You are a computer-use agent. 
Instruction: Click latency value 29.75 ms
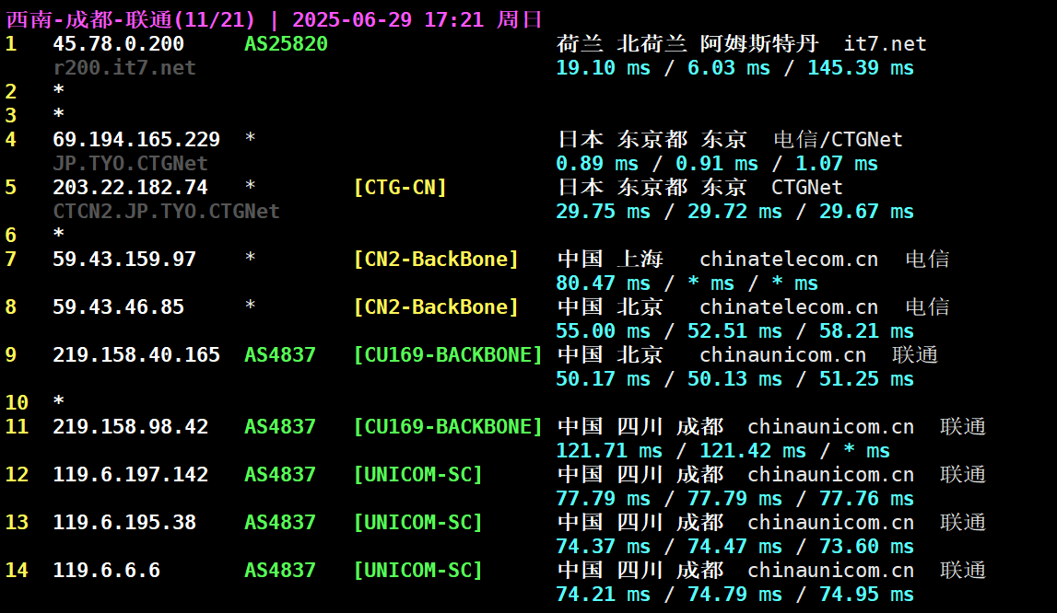pyautogui.click(x=604, y=211)
